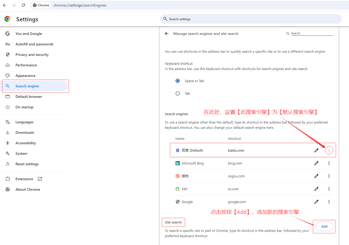Click the Search settings magnifier icon
Screen dimensions: 349x245
[165, 19]
